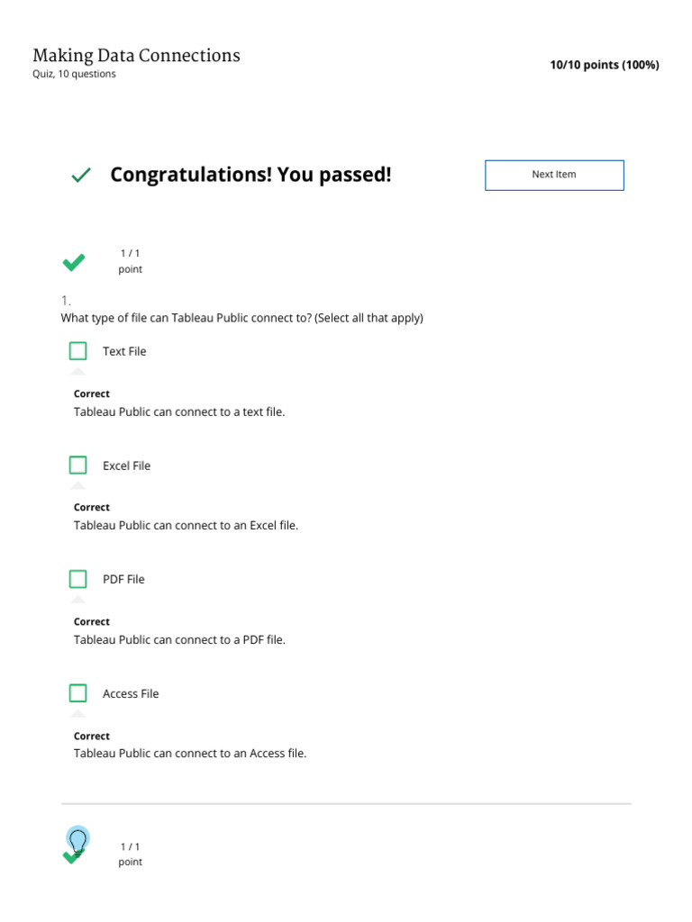Click the Congratulations! You passed! heading
Image resolution: width=692 pixels, height=922 pixels.
tap(250, 175)
